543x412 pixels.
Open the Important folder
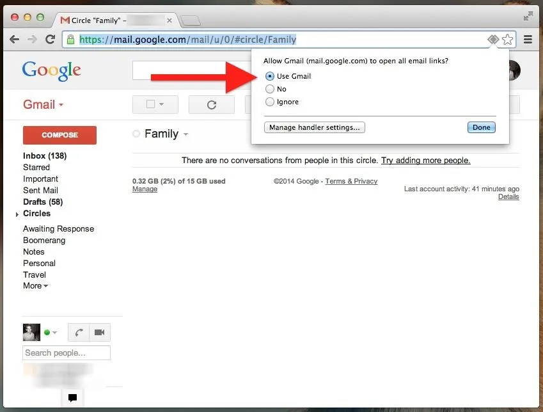point(40,178)
